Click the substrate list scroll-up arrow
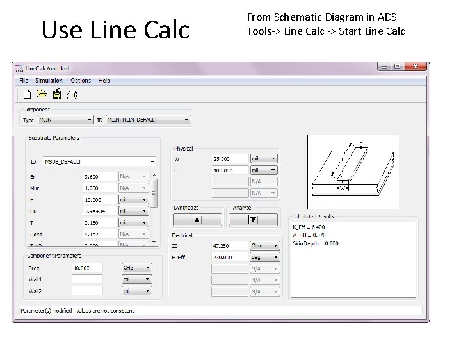The width and height of the screenshot is (461, 346). 154,176
